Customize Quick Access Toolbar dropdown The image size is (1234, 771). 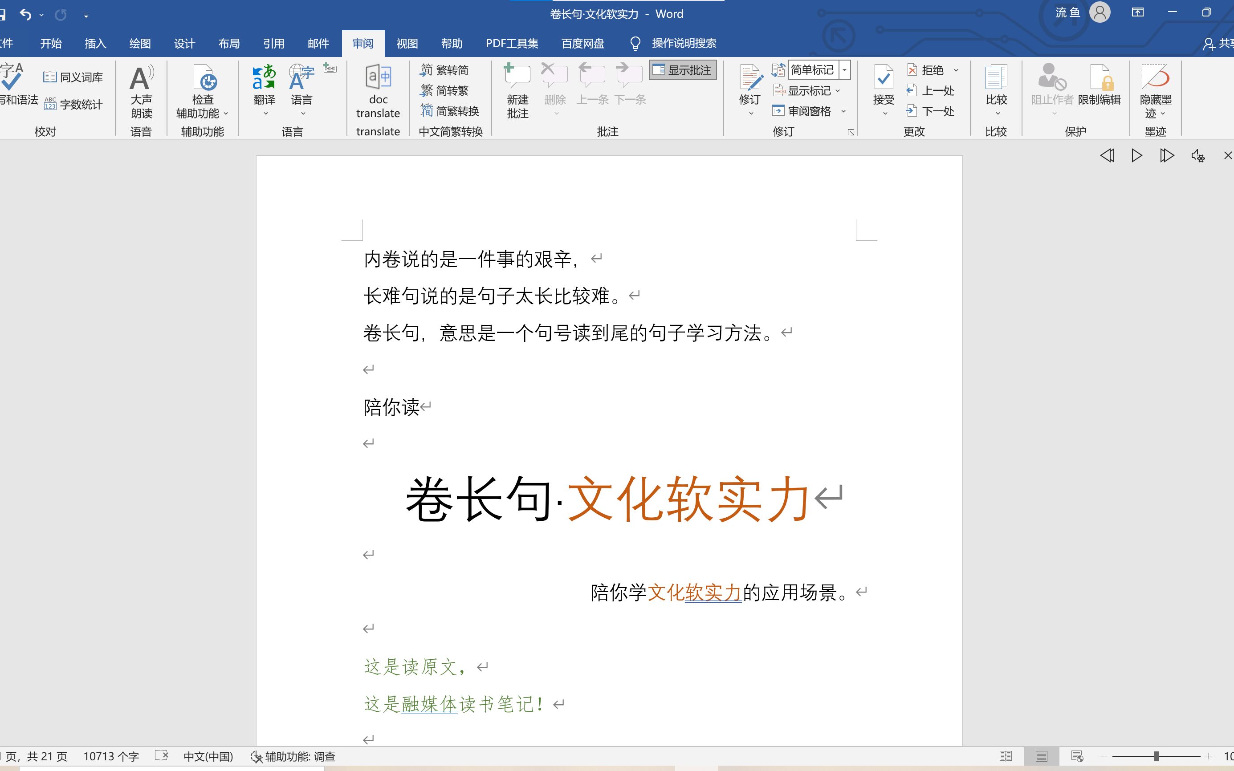(86, 16)
